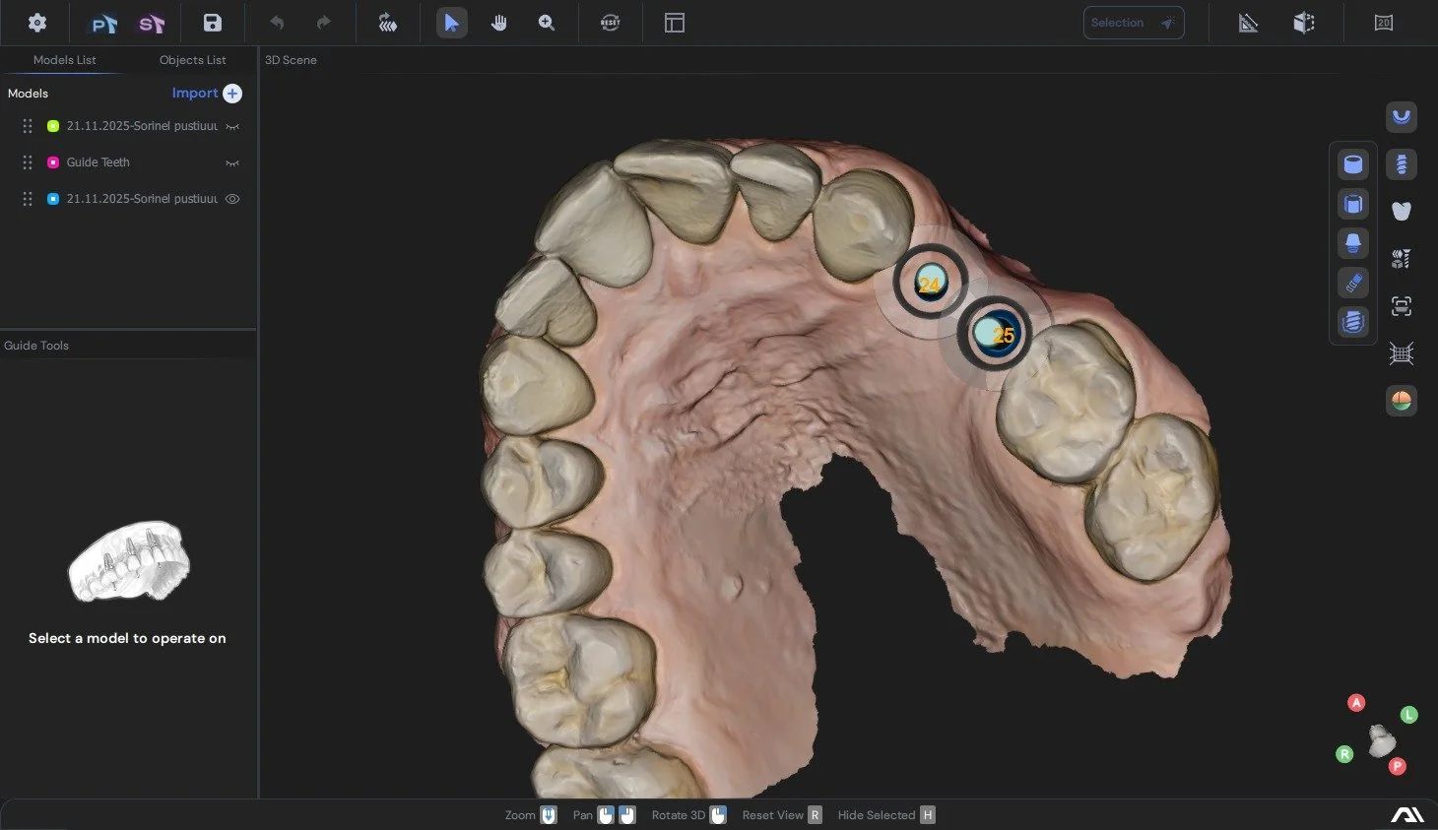Open the layout panel icon in the toolbar
The height and width of the screenshot is (830, 1438).
[x=674, y=22]
